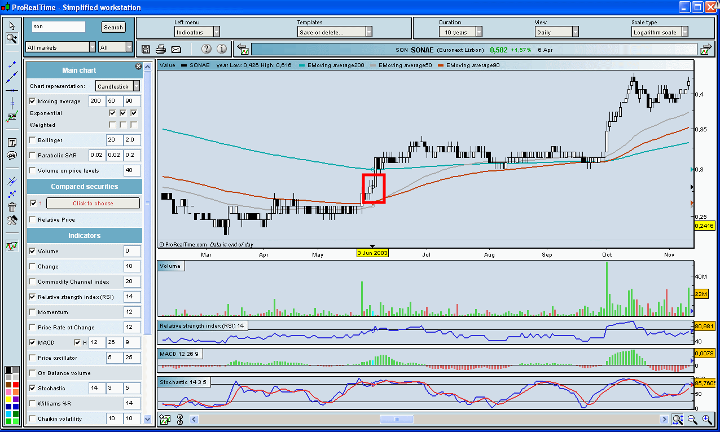Open help with the question mark icon
The height and width of the screenshot is (432, 720).
pyautogui.click(x=207, y=49)
